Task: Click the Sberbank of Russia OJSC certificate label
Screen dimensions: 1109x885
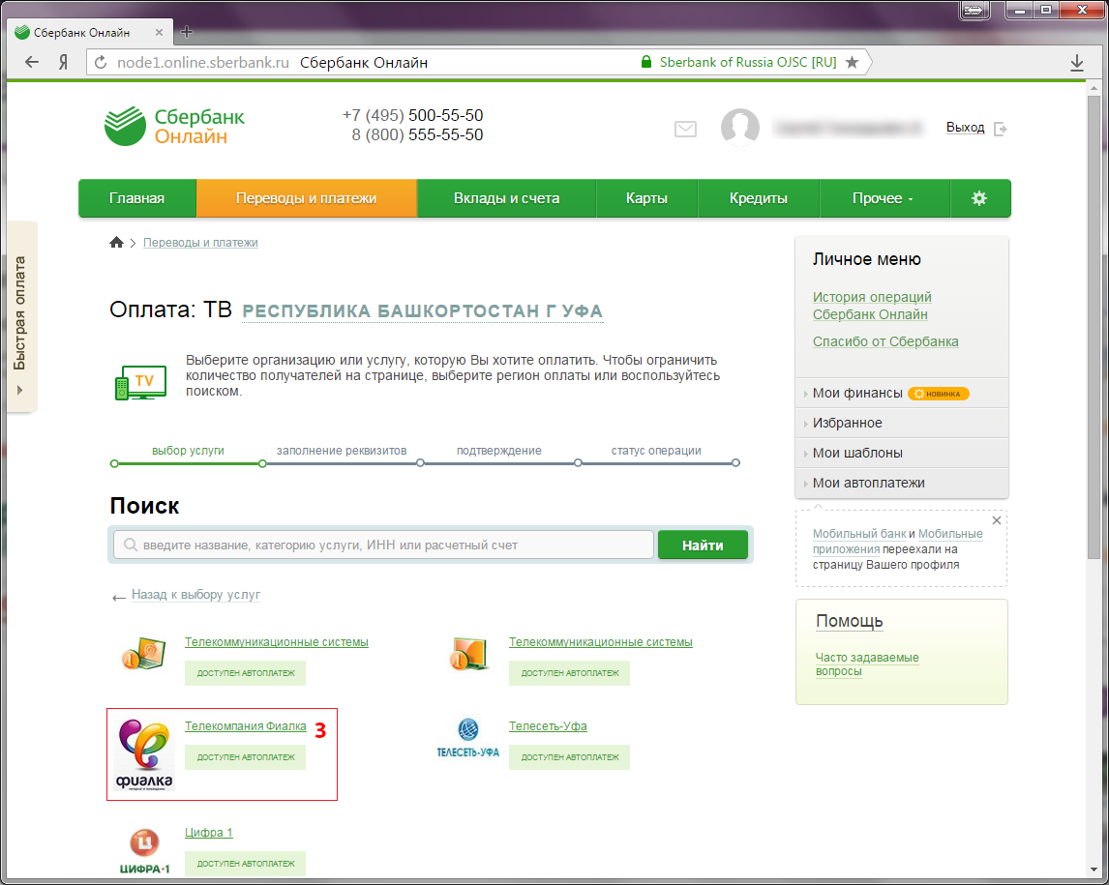Action: click(x=748, y=62)
